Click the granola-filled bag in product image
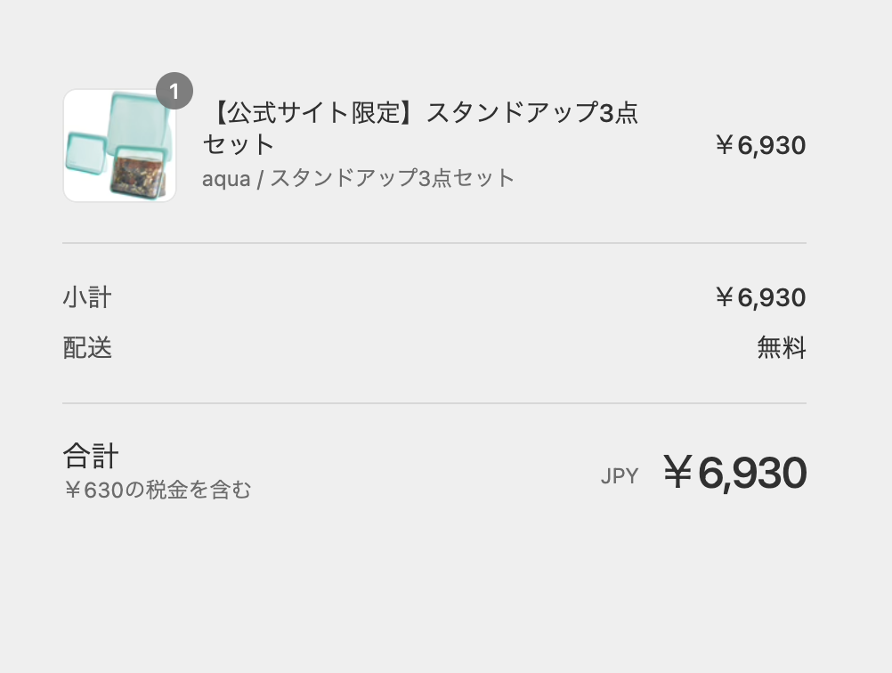This screenshot has height=673, width=892. point(140,173)
